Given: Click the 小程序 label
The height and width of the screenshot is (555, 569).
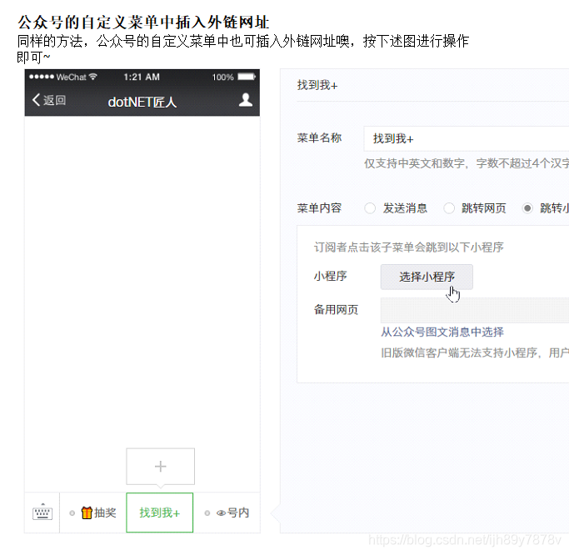Looking at the screenshot, I should click(x=330, y=276).
